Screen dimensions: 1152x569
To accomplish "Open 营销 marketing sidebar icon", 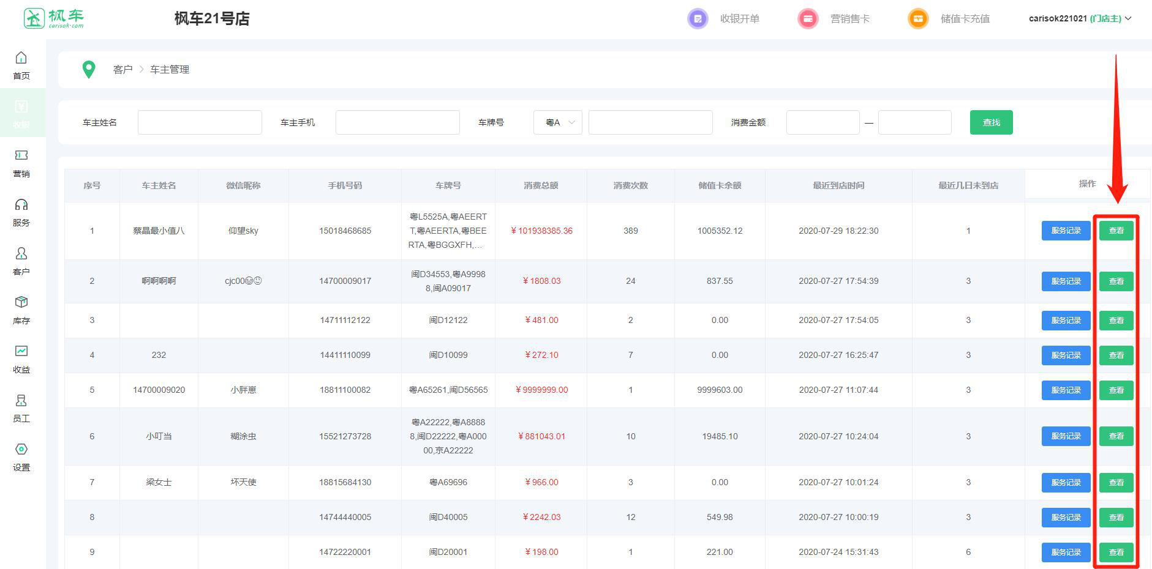I will [x=21, y=155].
